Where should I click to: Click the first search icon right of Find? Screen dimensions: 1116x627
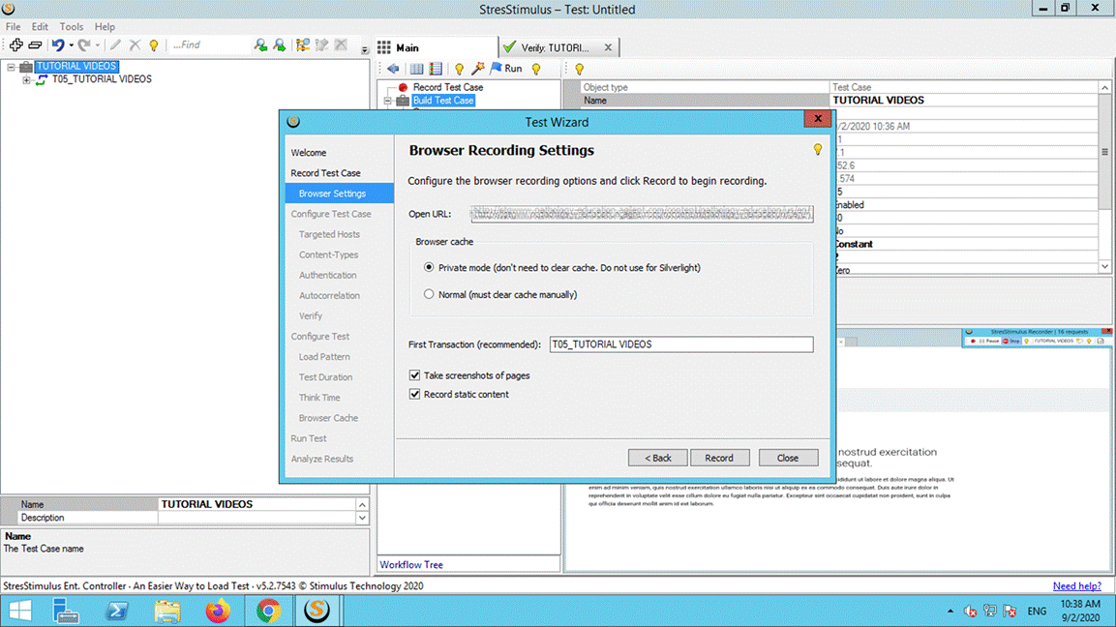(260, 45)
